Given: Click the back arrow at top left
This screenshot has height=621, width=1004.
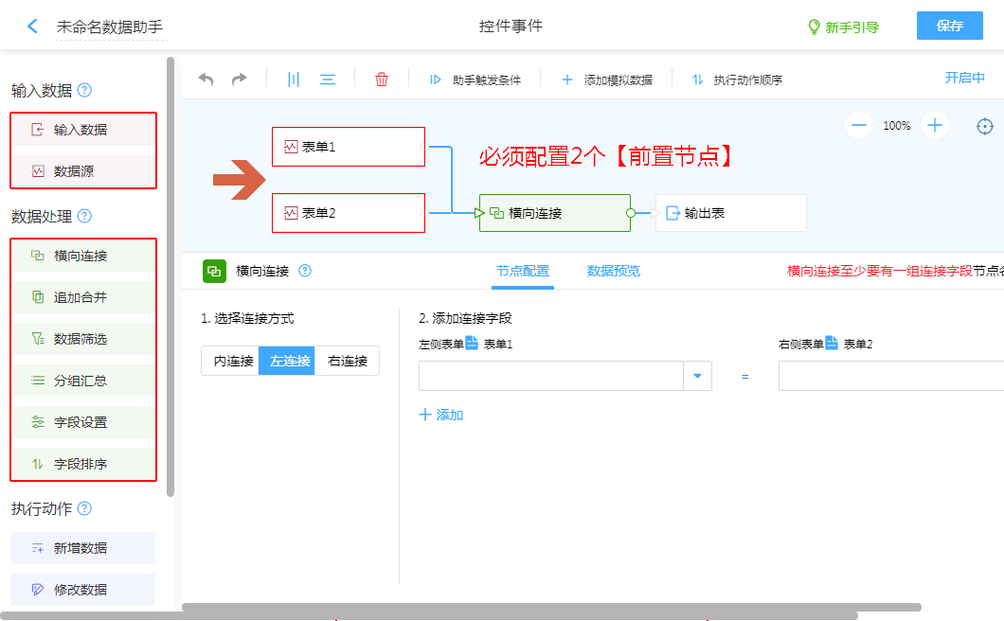Looking at the screenshot, I should point(33,27).
